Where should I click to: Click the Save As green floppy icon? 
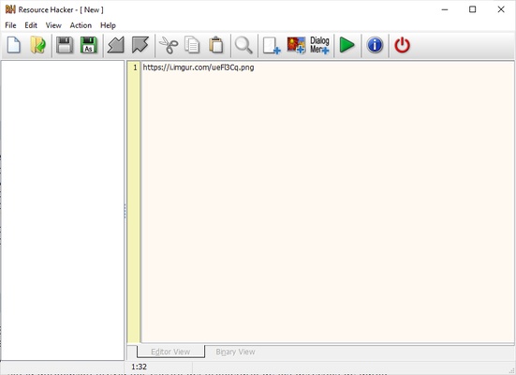89,45
